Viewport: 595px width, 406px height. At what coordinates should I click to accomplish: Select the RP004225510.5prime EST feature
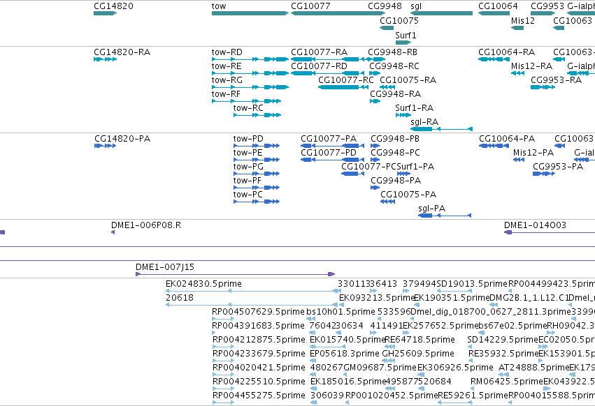[223, 389]
